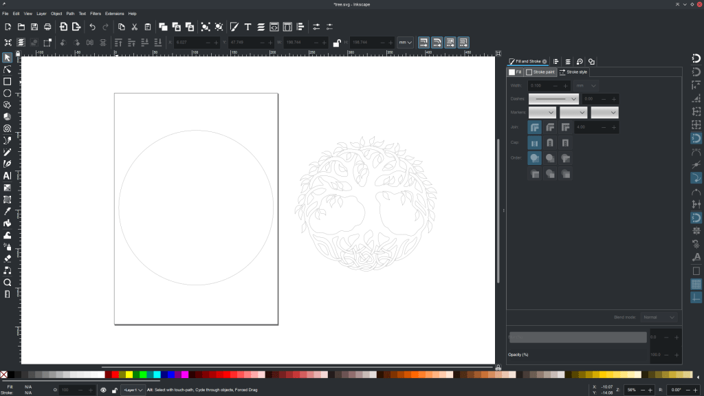Open the Extensions menu
The width and height of the screenshot is (704, 396).
tap(115, 13)
